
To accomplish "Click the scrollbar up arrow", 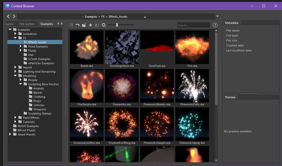I will pos(216,31).
